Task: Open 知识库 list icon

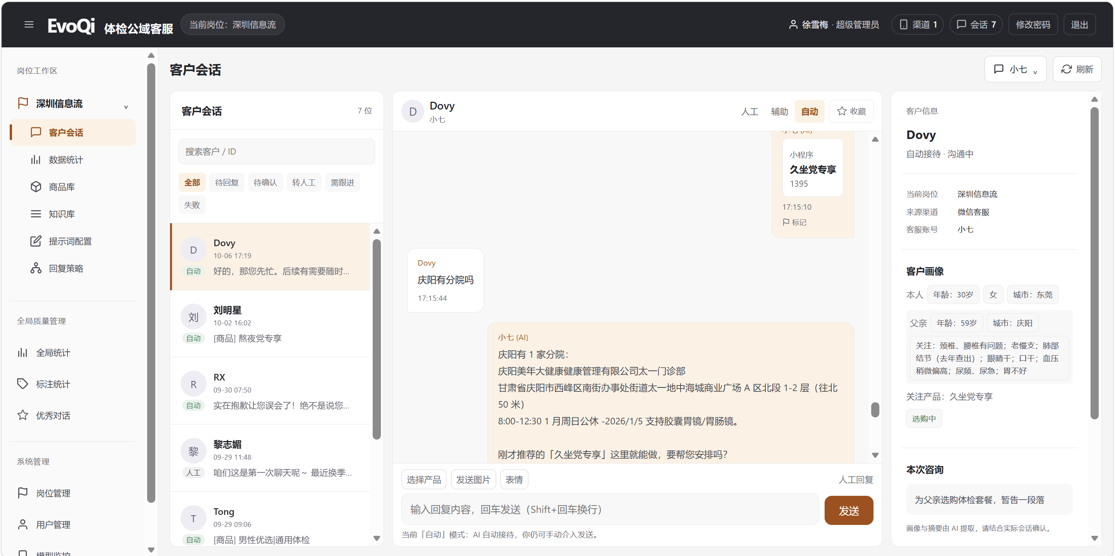Action: (35, 214)
